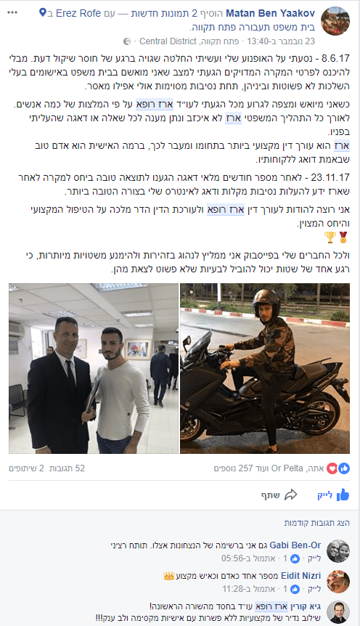Click the 2 shares count (2 שיתופים)
360x626 pixels.
point(26,468)
